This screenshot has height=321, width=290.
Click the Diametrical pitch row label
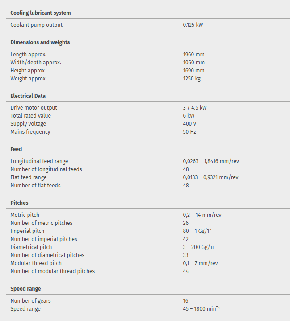point(31,247)
